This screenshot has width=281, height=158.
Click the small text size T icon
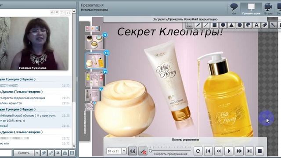(68, 13)
